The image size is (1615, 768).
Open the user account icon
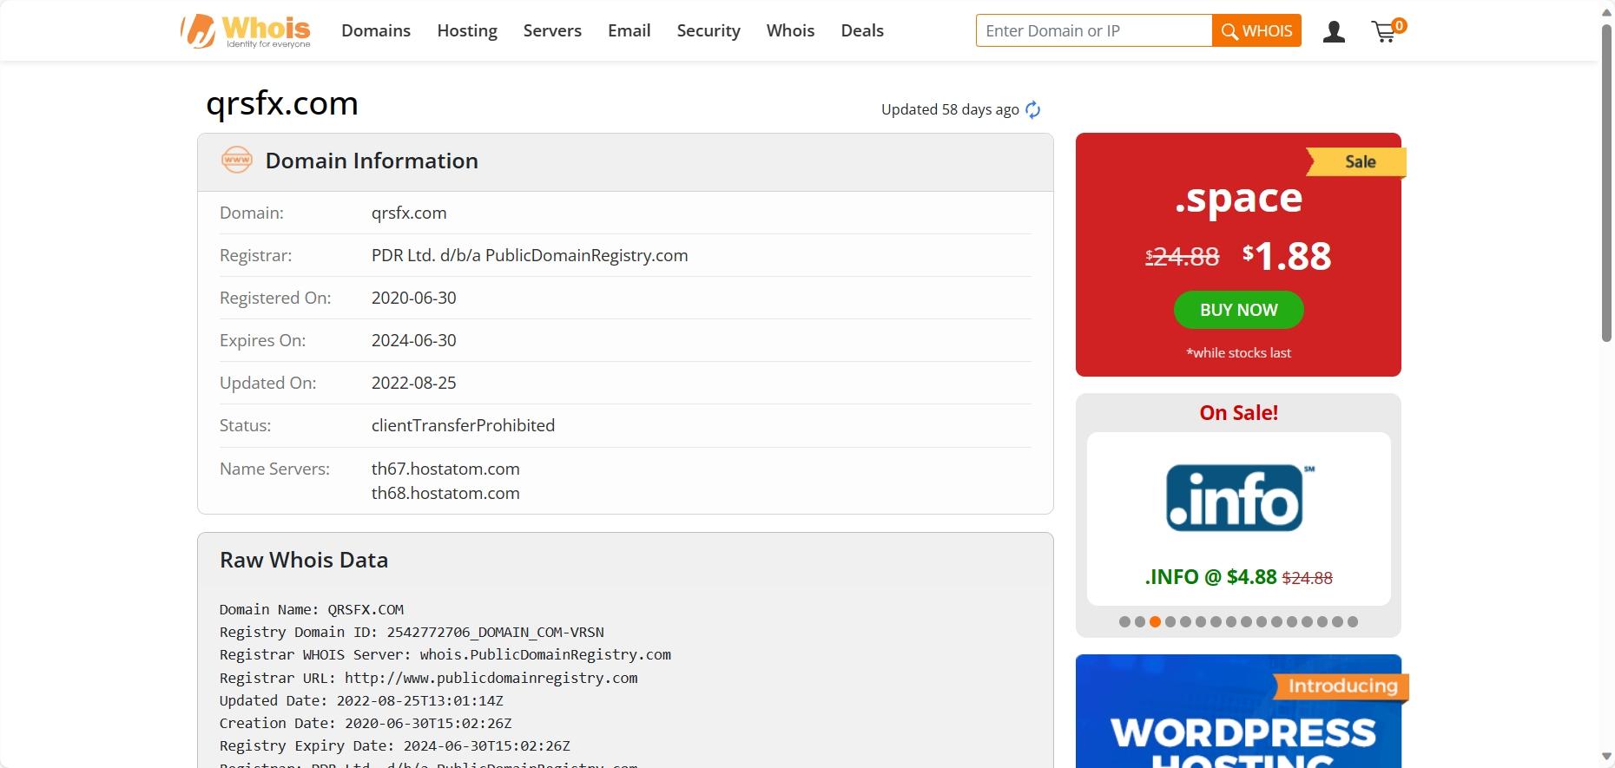click(1334, 32)
